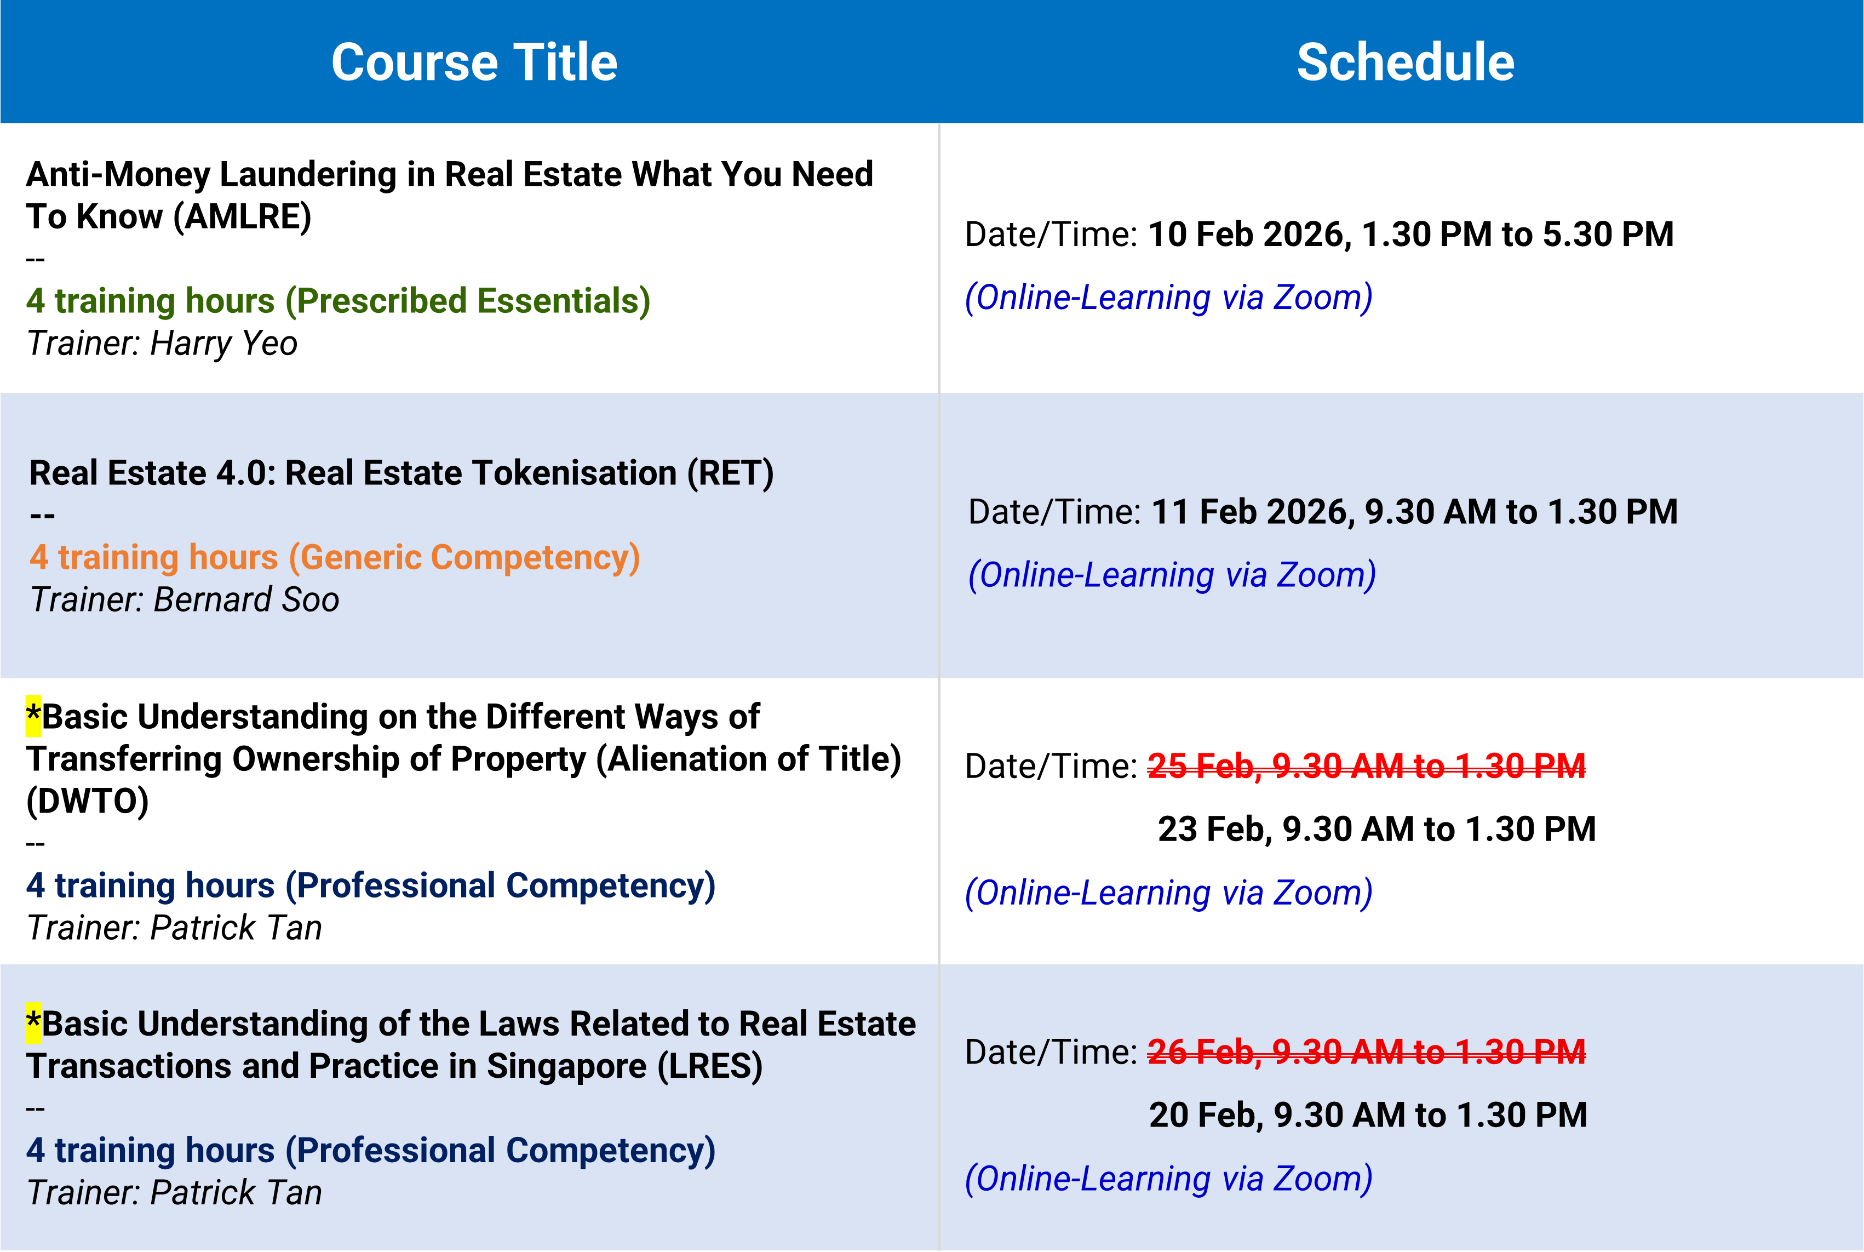Click the green Prescribed Essentials training hours text
The width and height of the screenshot is (1864, 1252).
(339, 301)
